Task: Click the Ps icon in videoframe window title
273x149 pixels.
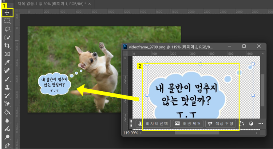Action: [x=125, y=47]
